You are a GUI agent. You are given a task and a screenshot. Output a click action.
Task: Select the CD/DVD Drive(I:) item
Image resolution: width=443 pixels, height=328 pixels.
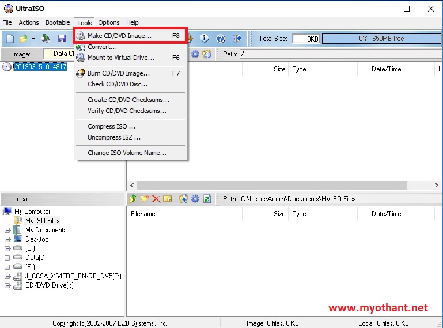coord(50,285)
